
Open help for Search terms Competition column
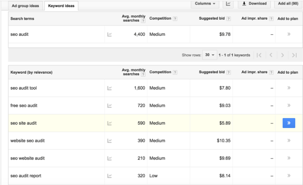[x=175, y=19]
